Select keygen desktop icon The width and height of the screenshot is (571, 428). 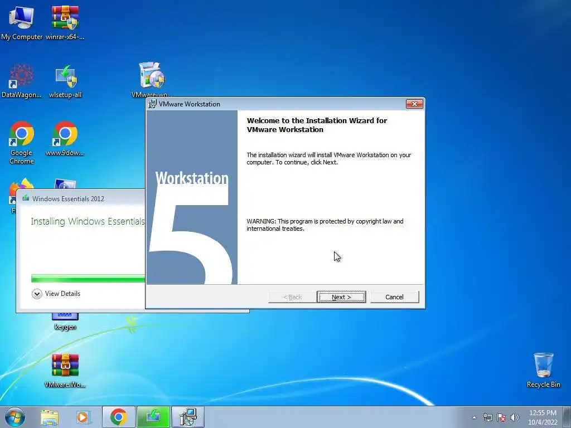(x=65, y=322)
